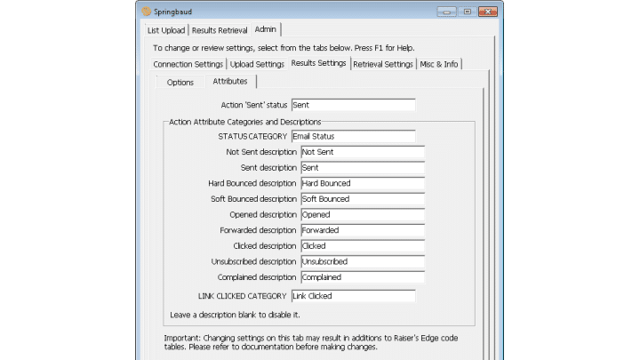Click the 'STATUS CATEGORY' label
Screen dimensions: 640x360
(x=252, y=136)
